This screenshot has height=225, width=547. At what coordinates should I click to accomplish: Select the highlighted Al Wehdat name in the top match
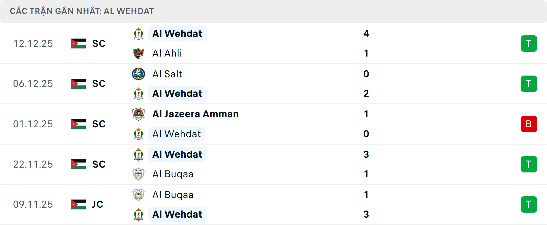pos(177,33)
